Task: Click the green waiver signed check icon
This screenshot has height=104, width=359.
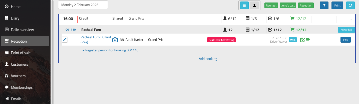Action: pos(302,40)
